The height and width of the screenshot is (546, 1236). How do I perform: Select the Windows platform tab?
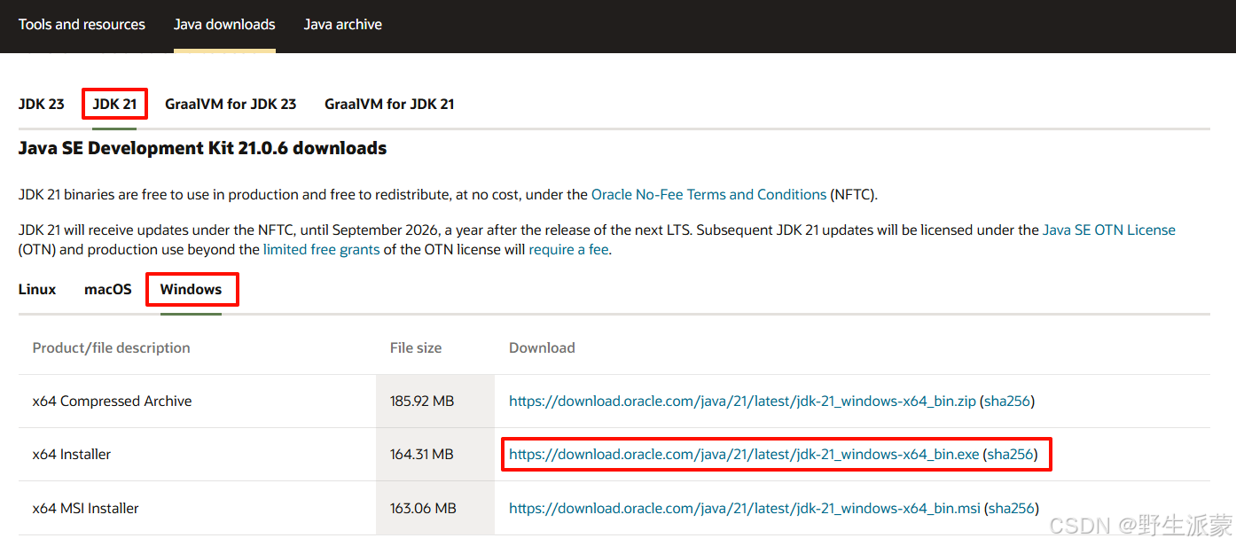click(191, 289)
